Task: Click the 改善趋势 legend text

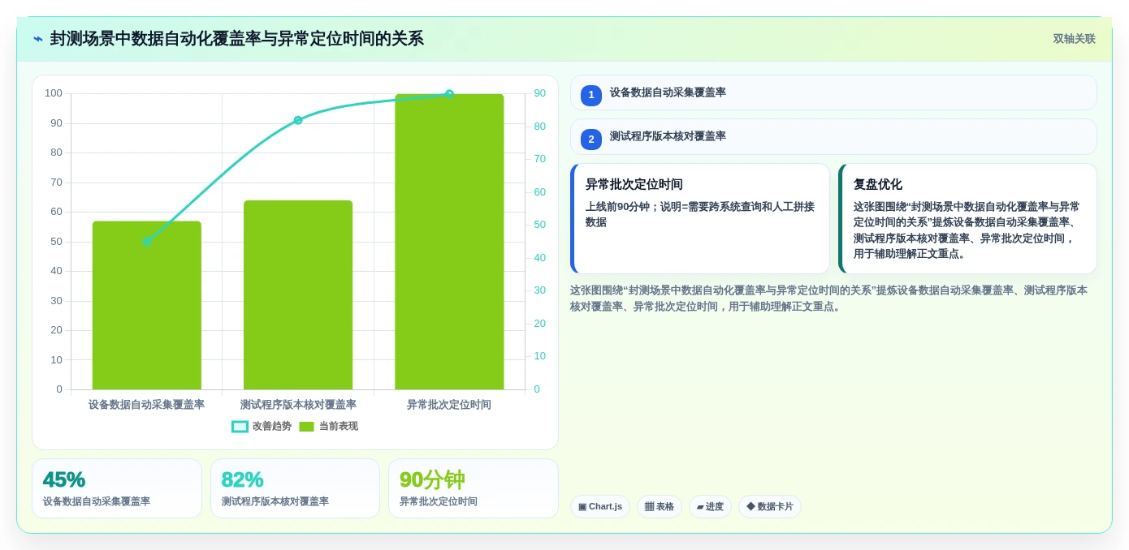Action: 272,427
